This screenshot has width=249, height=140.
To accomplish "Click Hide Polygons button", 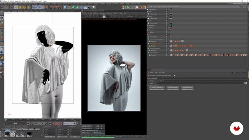I will point(188,87).
